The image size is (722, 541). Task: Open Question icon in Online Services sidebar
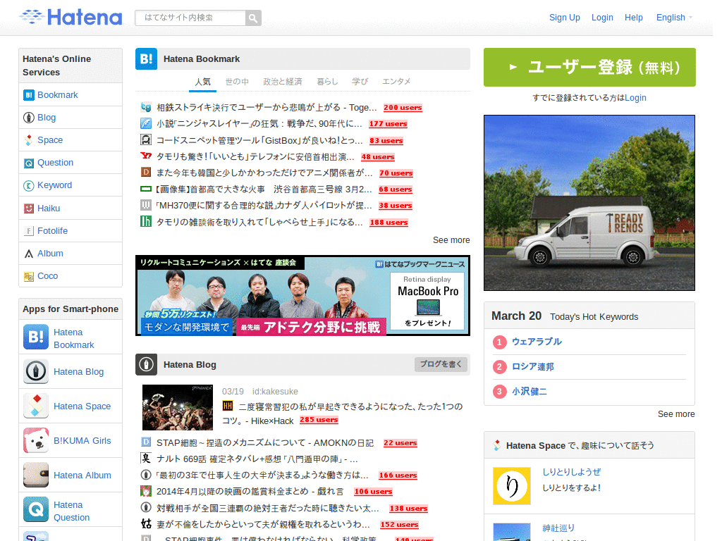click(x=28, y=163)
